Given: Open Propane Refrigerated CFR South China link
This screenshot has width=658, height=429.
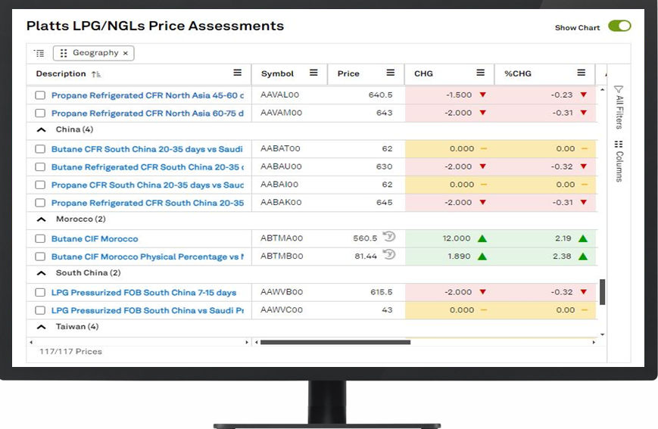Looking at the screenshot, I should 148,203.
